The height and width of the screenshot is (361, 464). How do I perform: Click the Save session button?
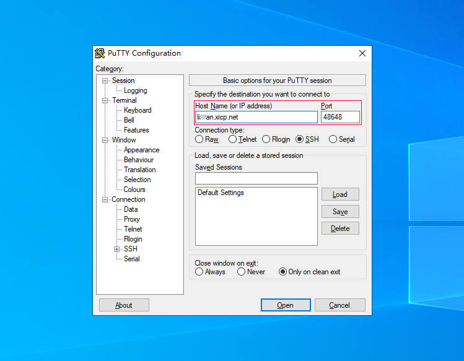click(340, 212)
